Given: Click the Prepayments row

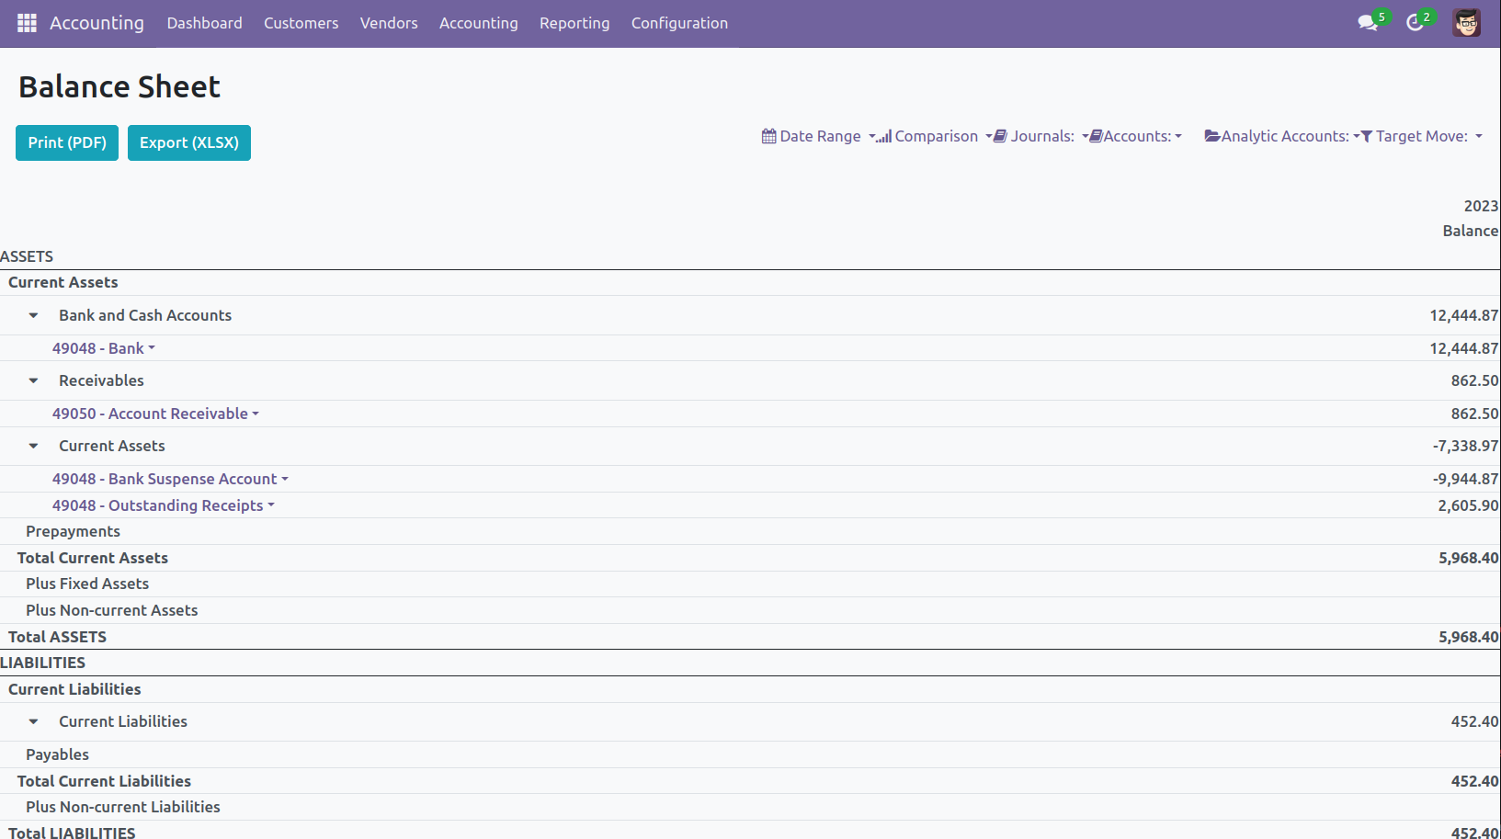Looking at the screenshot, I should point(750,531).
